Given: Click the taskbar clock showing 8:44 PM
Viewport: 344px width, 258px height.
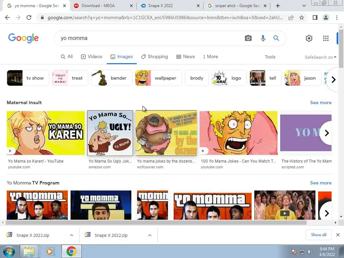Looking at the screenshot, I should (x=327, y=252).
